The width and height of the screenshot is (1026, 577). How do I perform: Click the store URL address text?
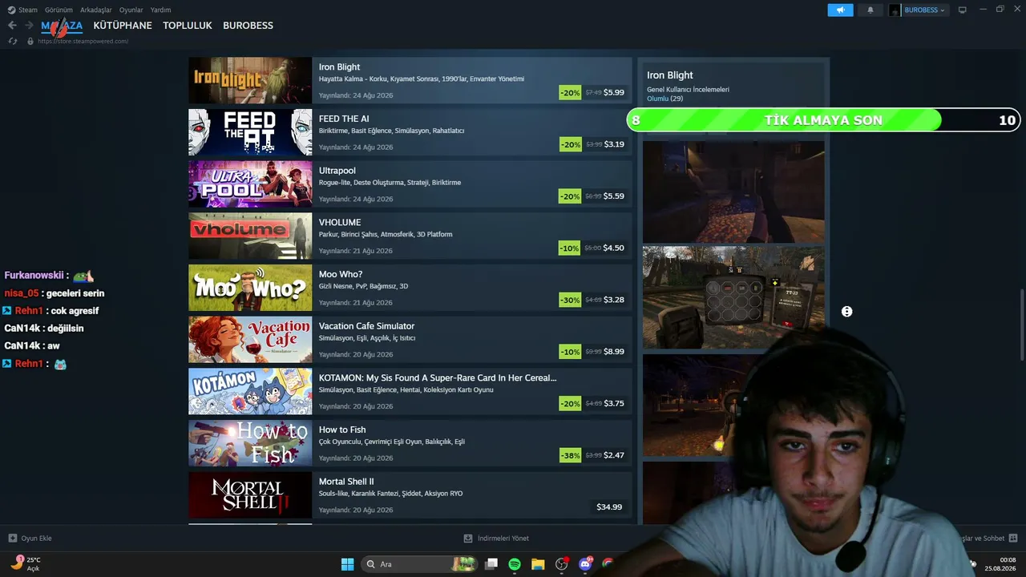click(x=83, y=41)
